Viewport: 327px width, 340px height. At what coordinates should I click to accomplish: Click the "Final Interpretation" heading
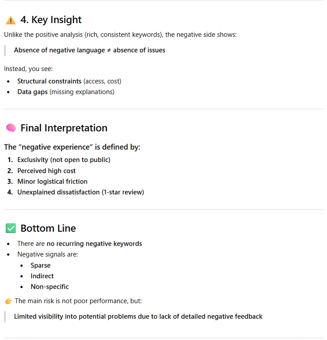(x=64, y=128)
